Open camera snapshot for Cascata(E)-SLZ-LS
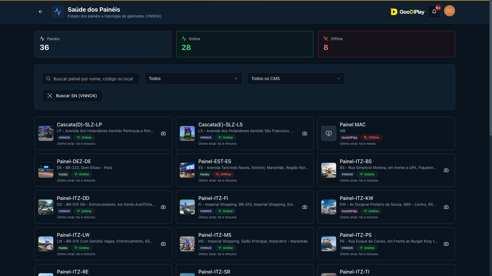492x276 pixels. (305, 133)
